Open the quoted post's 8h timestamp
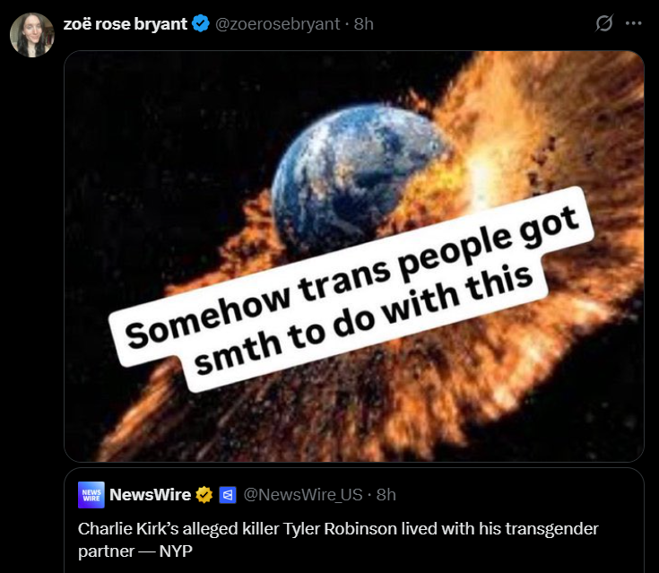Image resolution: width=659 pixels, height=573 pixels. (386, 495)
